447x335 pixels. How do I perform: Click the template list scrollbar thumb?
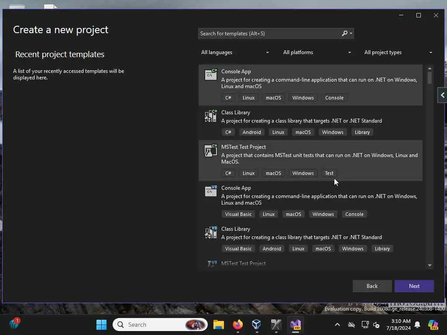(x=430, y=78)
